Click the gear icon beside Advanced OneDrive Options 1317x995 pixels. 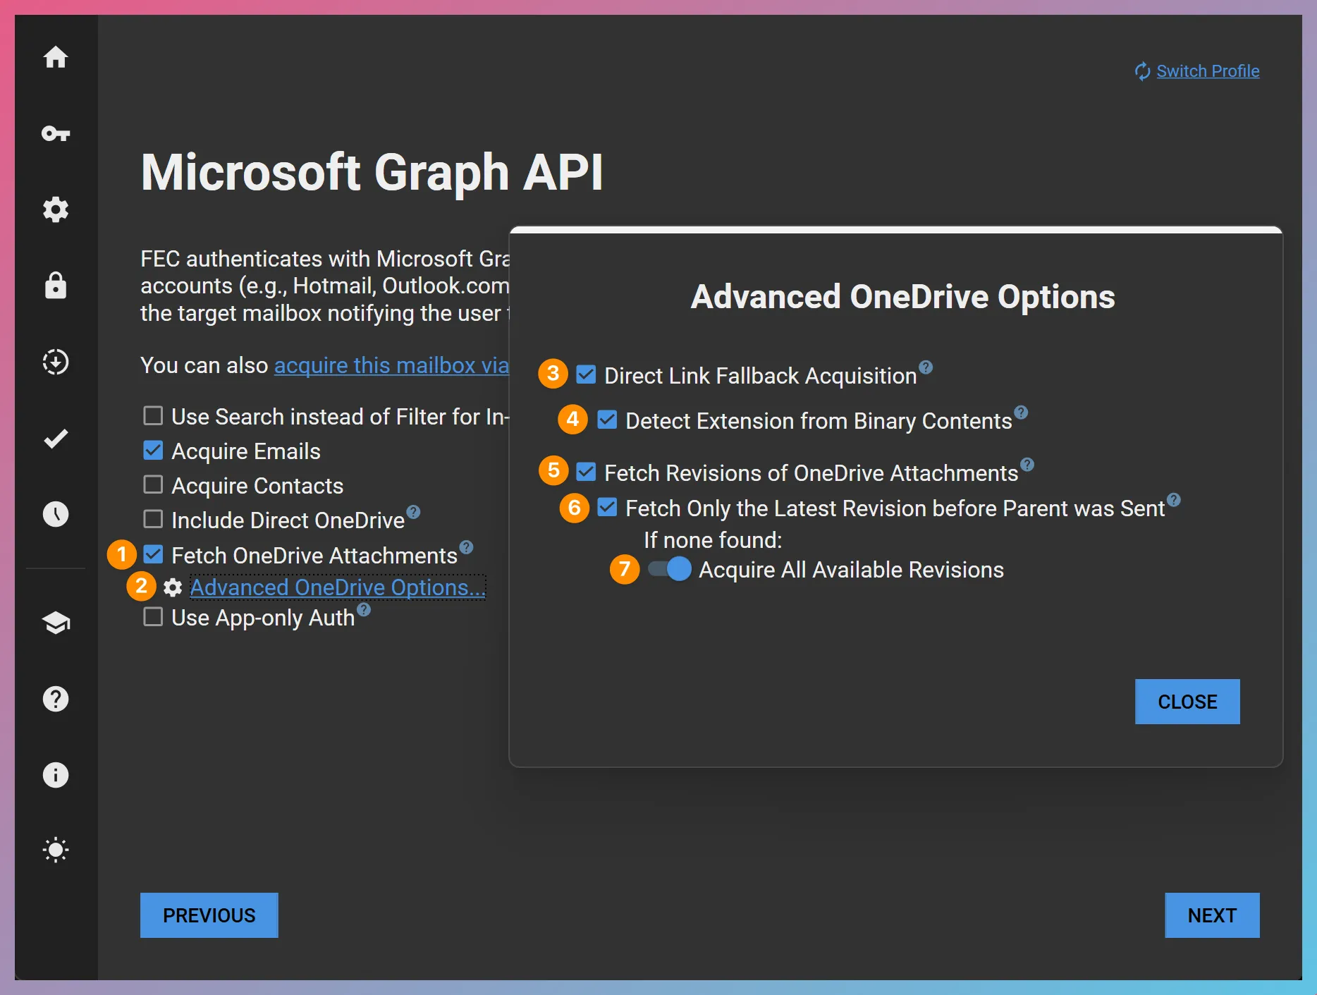[x=173, y=587]
